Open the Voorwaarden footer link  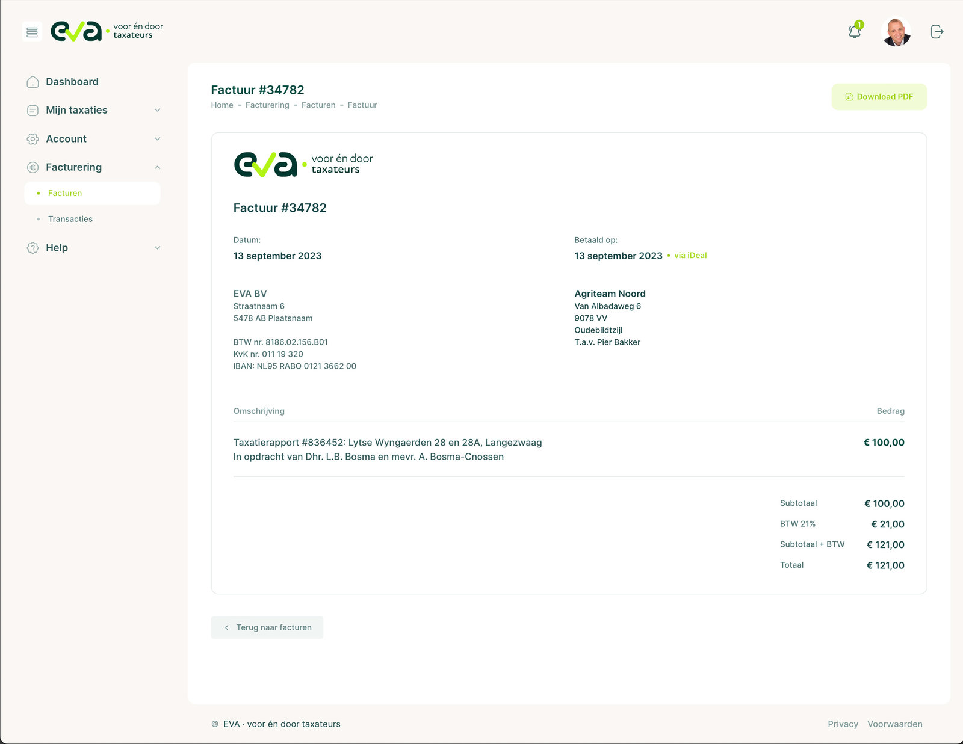894,724
